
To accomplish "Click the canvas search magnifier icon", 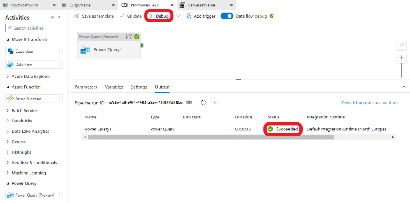I will (401, 45).
